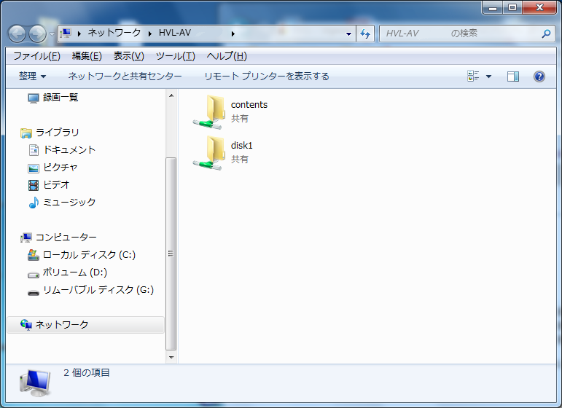Open recent pages dropdown next to Forward
Screen dimensions: 562x408
tap(52, 34)
